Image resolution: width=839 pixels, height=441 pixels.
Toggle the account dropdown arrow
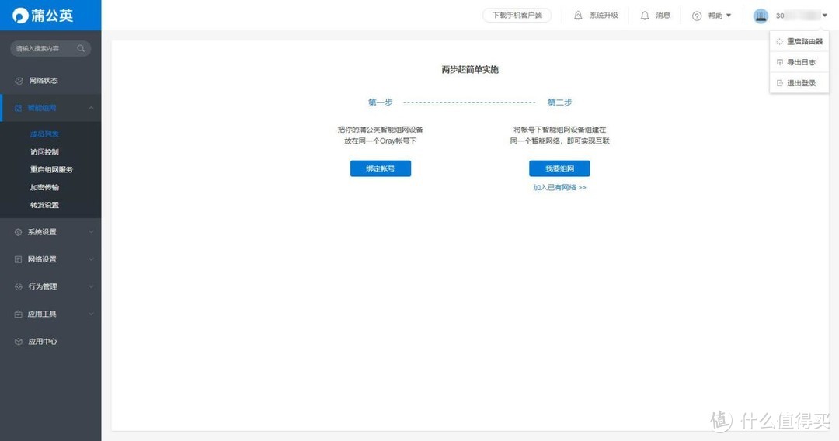tap(824, 16)
